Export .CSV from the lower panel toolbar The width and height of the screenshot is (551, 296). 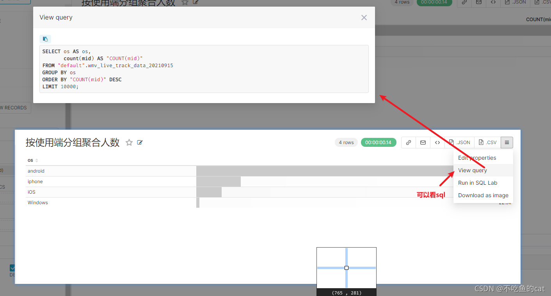pos(488,143)
